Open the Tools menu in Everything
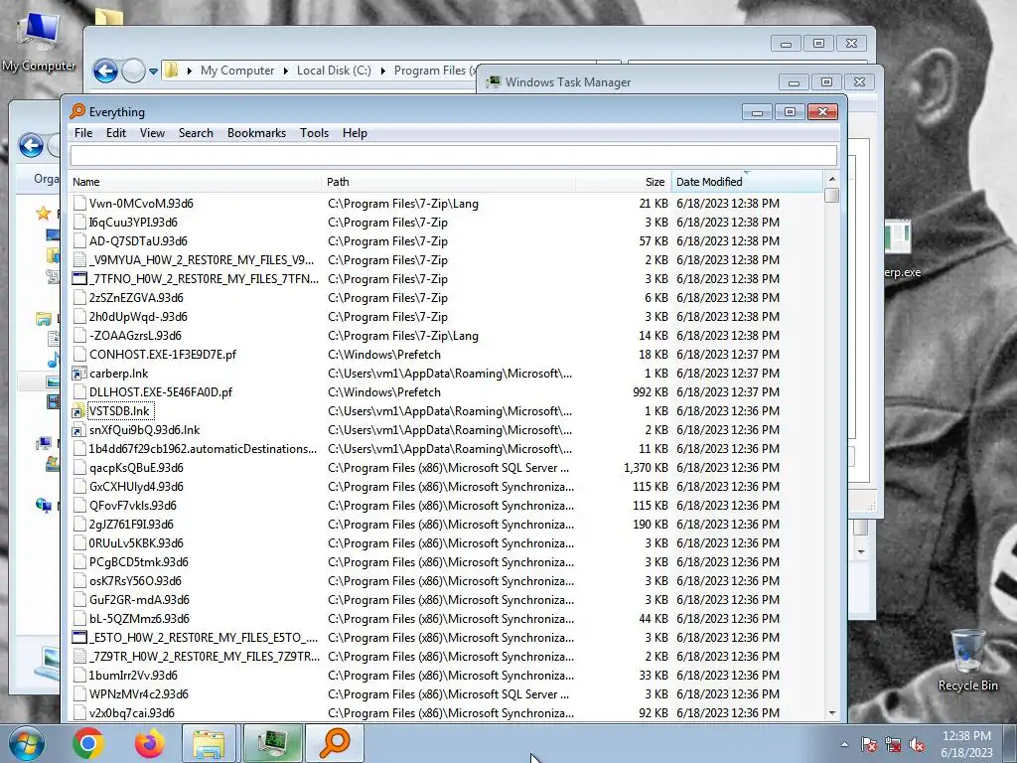 click(314, 133)
